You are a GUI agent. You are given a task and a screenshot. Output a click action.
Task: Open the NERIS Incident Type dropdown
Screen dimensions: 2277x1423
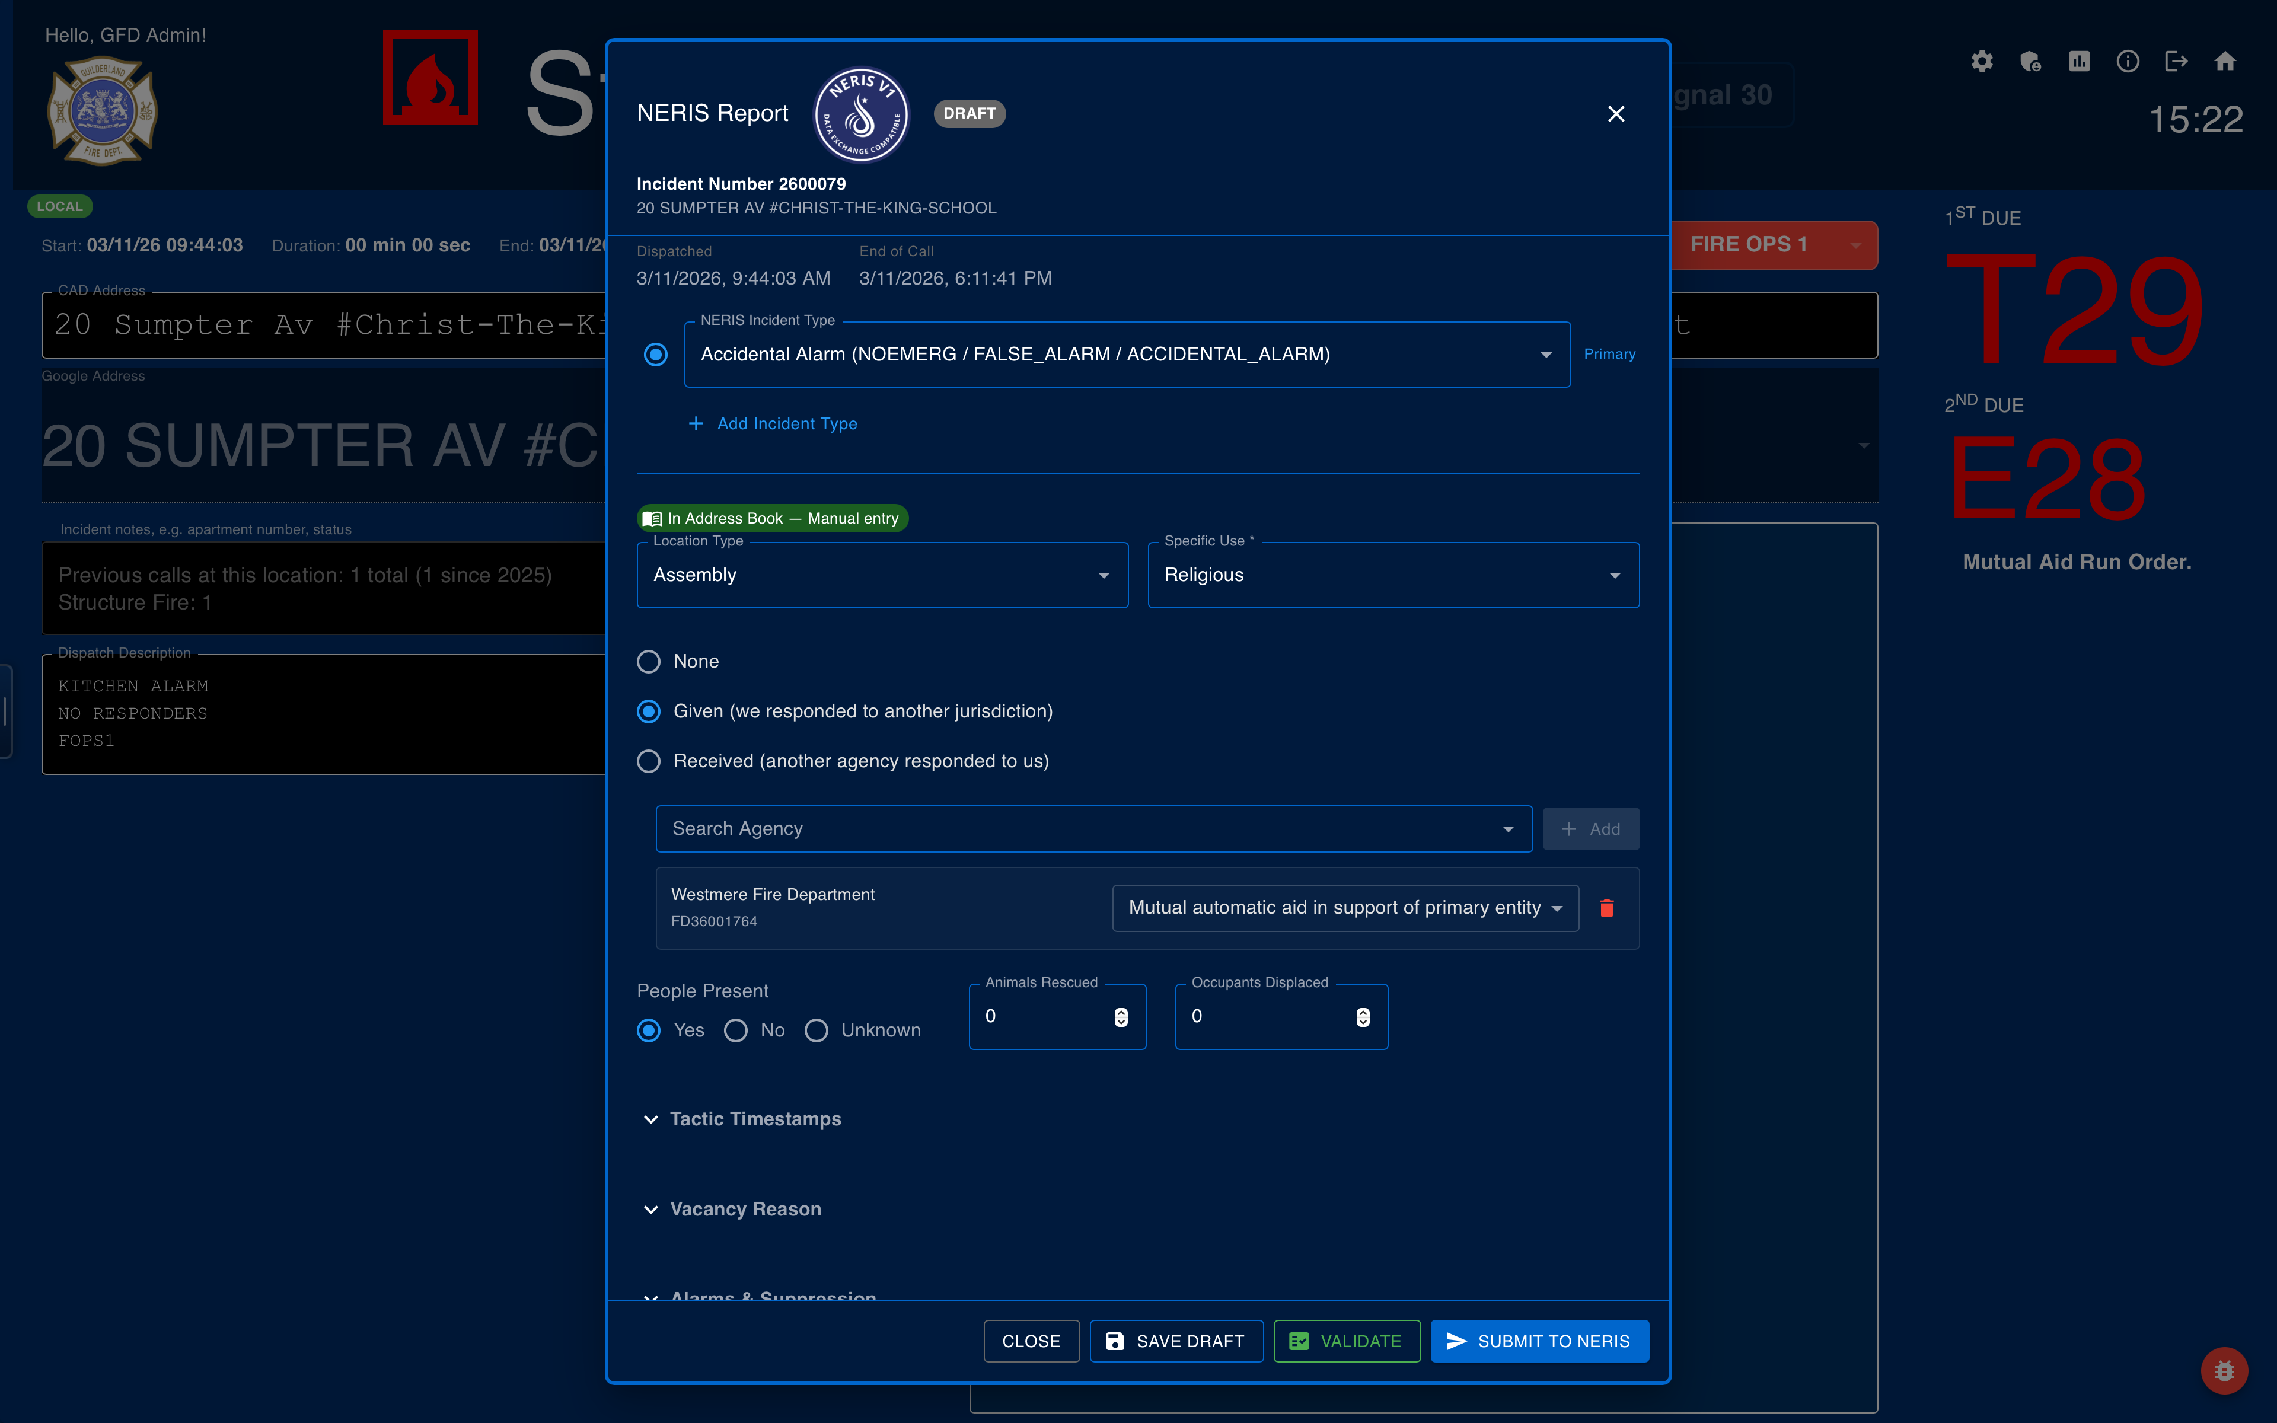click(x=1127, y=355)
